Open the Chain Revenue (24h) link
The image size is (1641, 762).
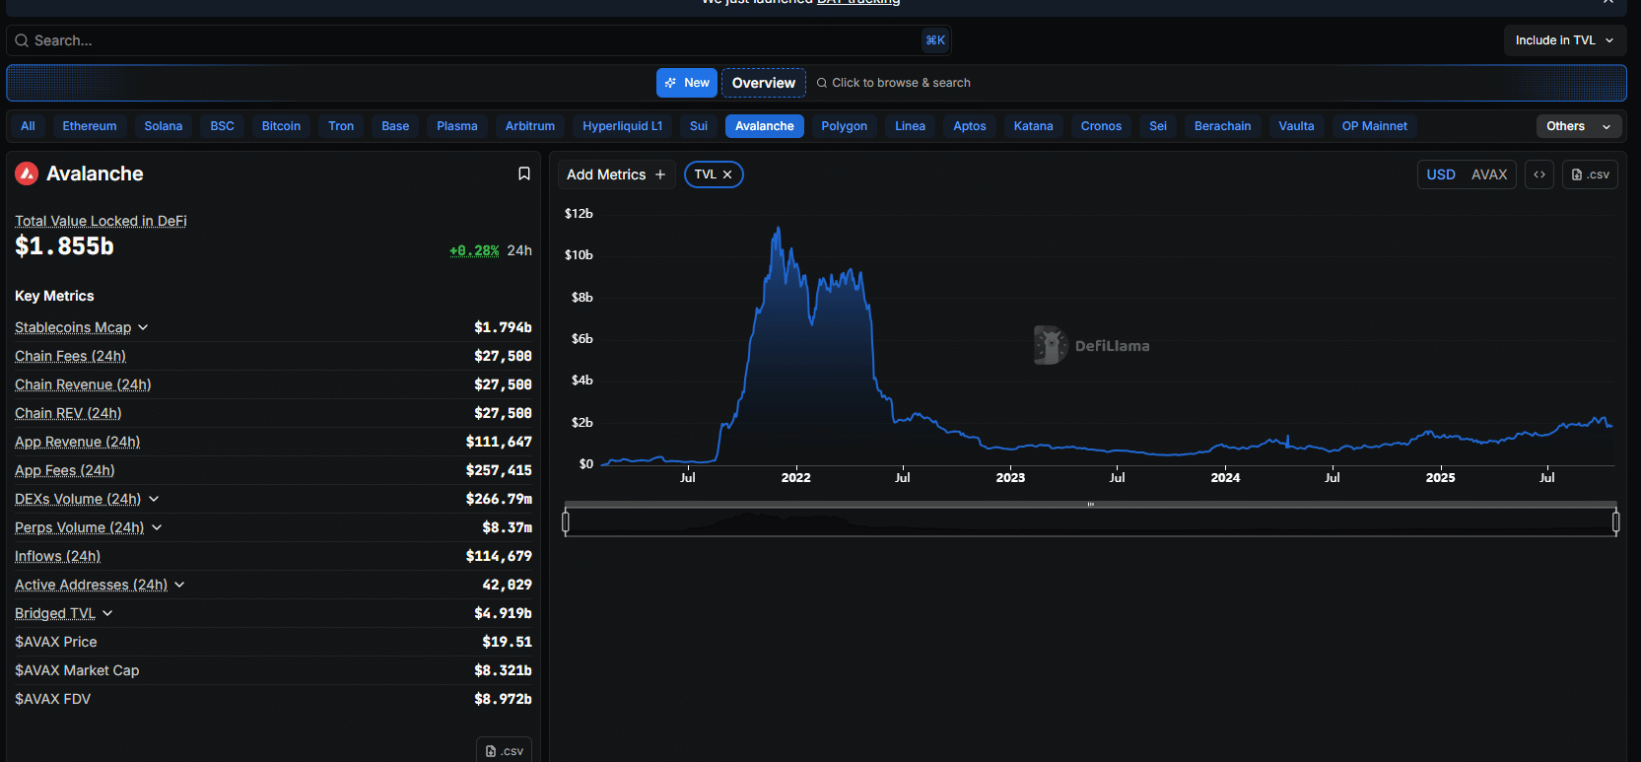tap(83, 384)
